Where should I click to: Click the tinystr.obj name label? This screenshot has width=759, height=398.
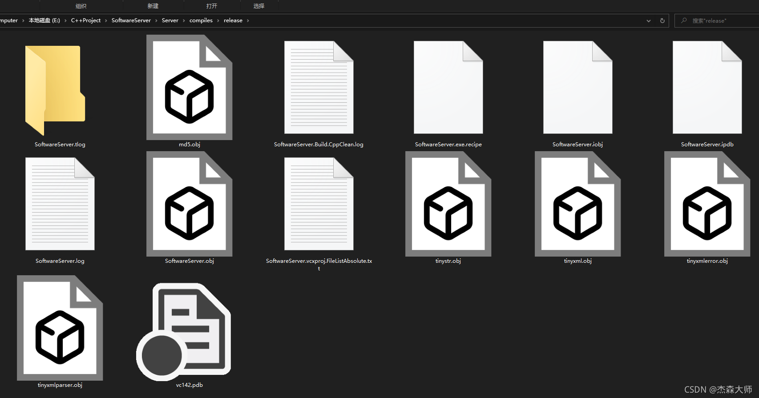pyautogui.click(x=448, y=261)
